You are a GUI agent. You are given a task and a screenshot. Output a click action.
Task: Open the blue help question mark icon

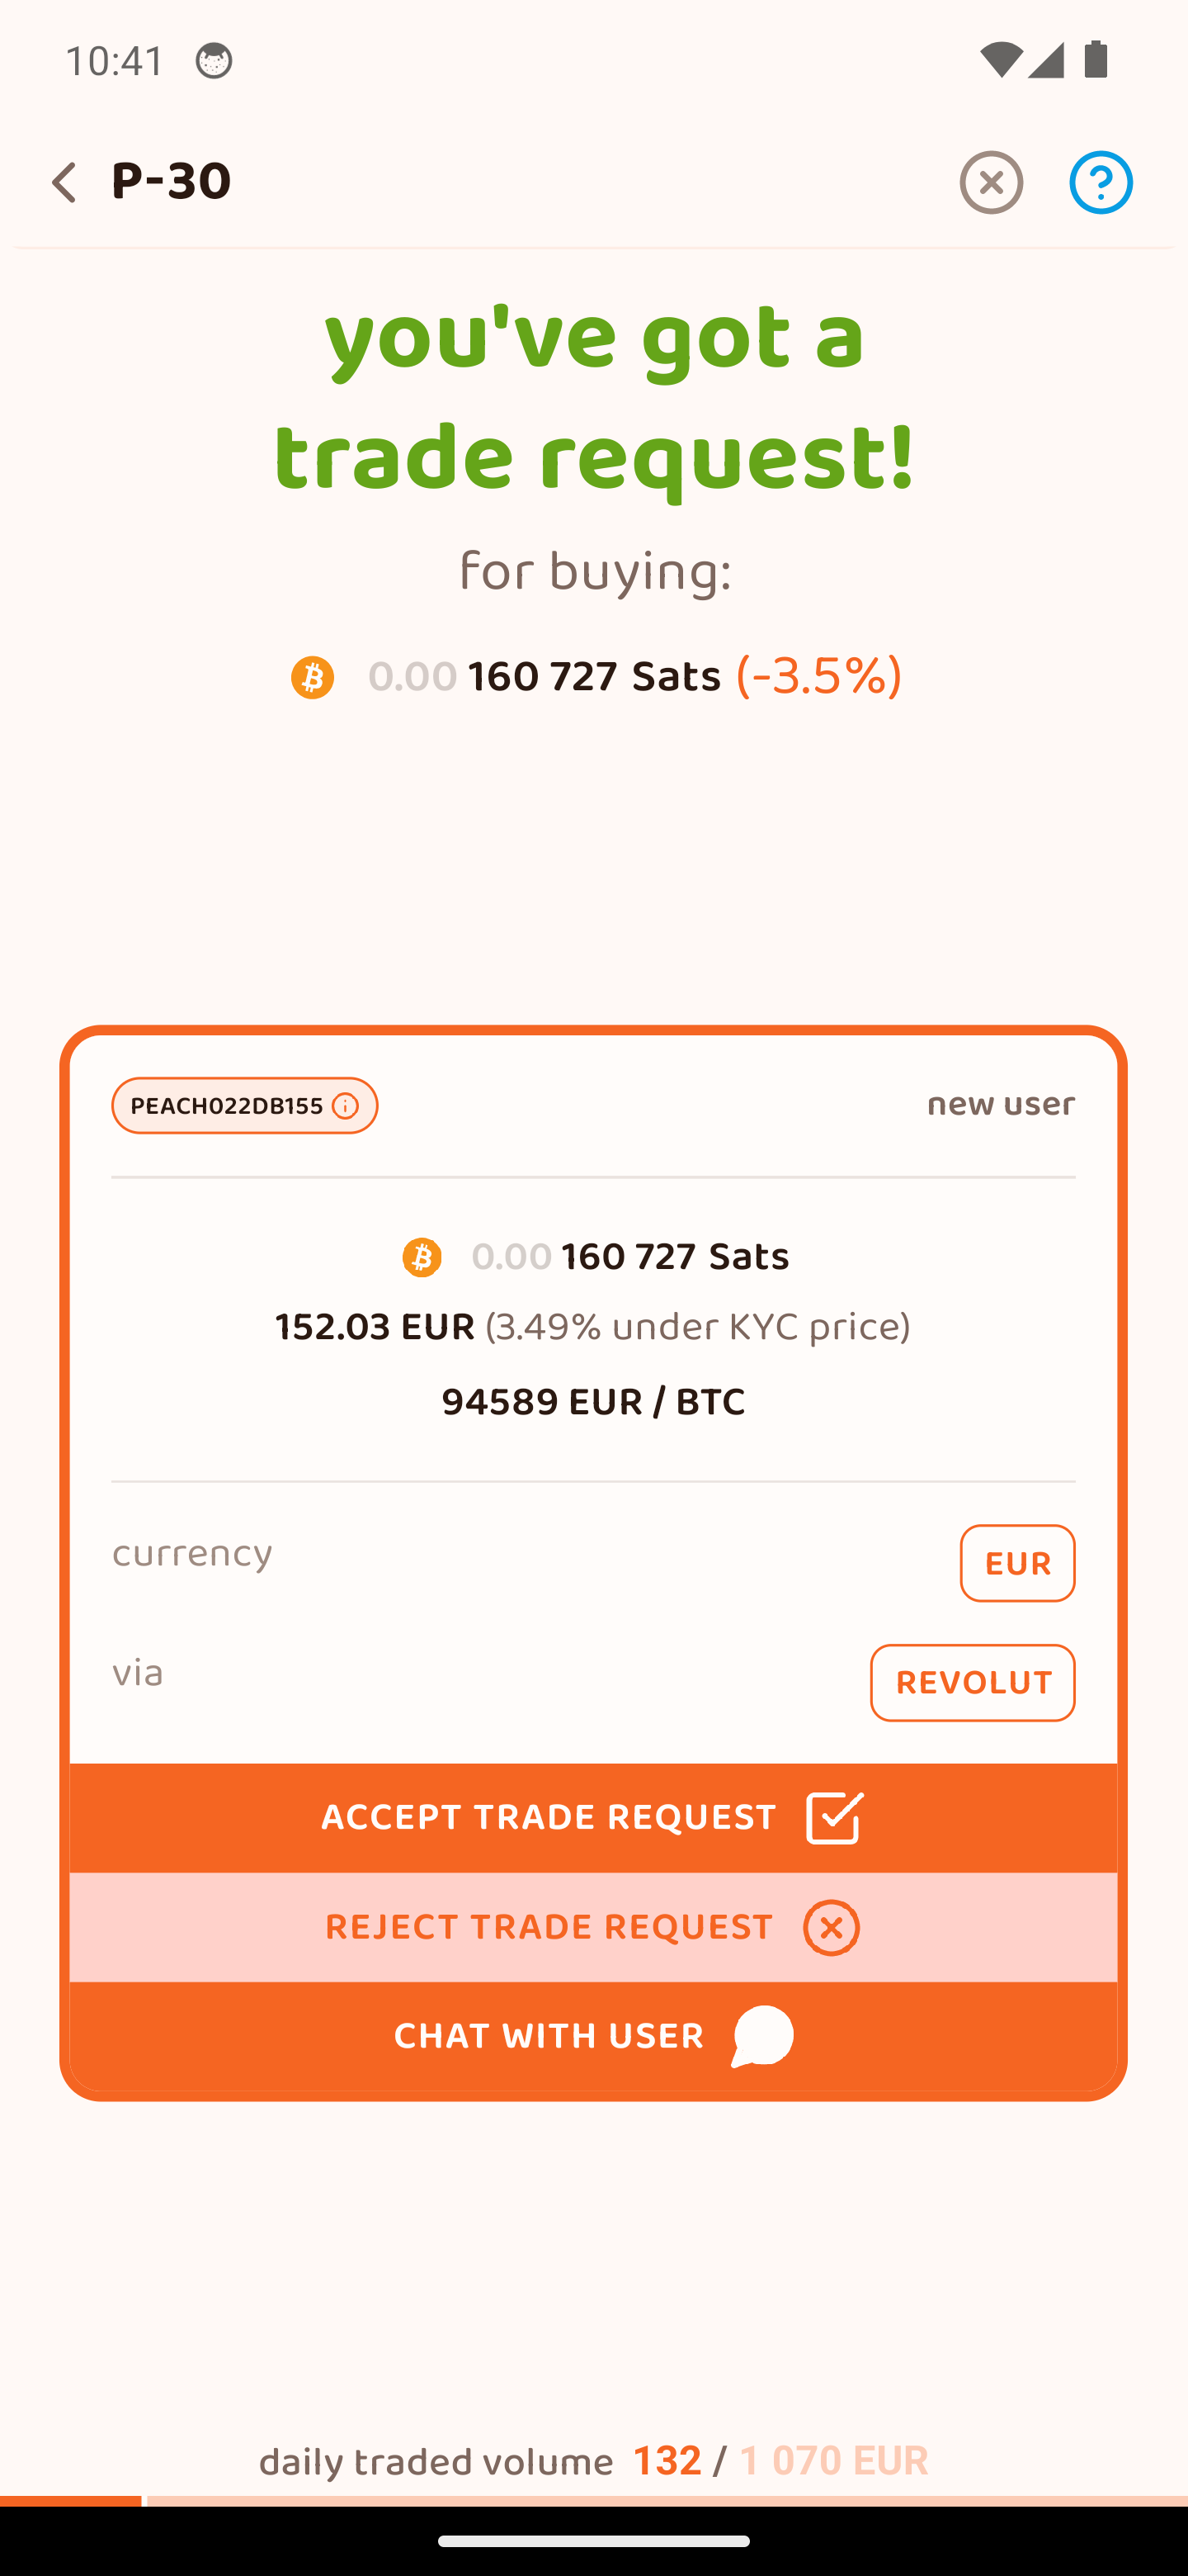coord(1100,183)
